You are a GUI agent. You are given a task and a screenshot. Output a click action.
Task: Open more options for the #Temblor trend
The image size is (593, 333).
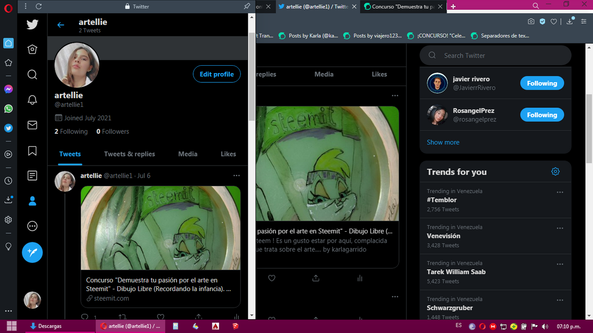click(560, 192)
